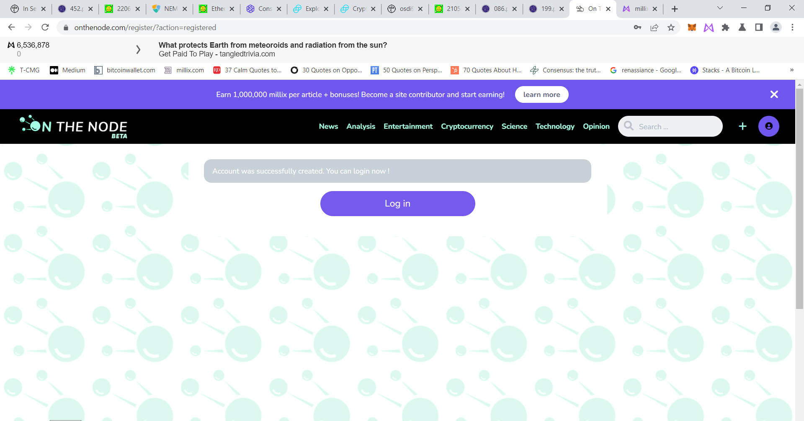The width and height of the screenshot is (804, 421).
Task: Open the Cryptocurrency section
Action: click(467, 126)
